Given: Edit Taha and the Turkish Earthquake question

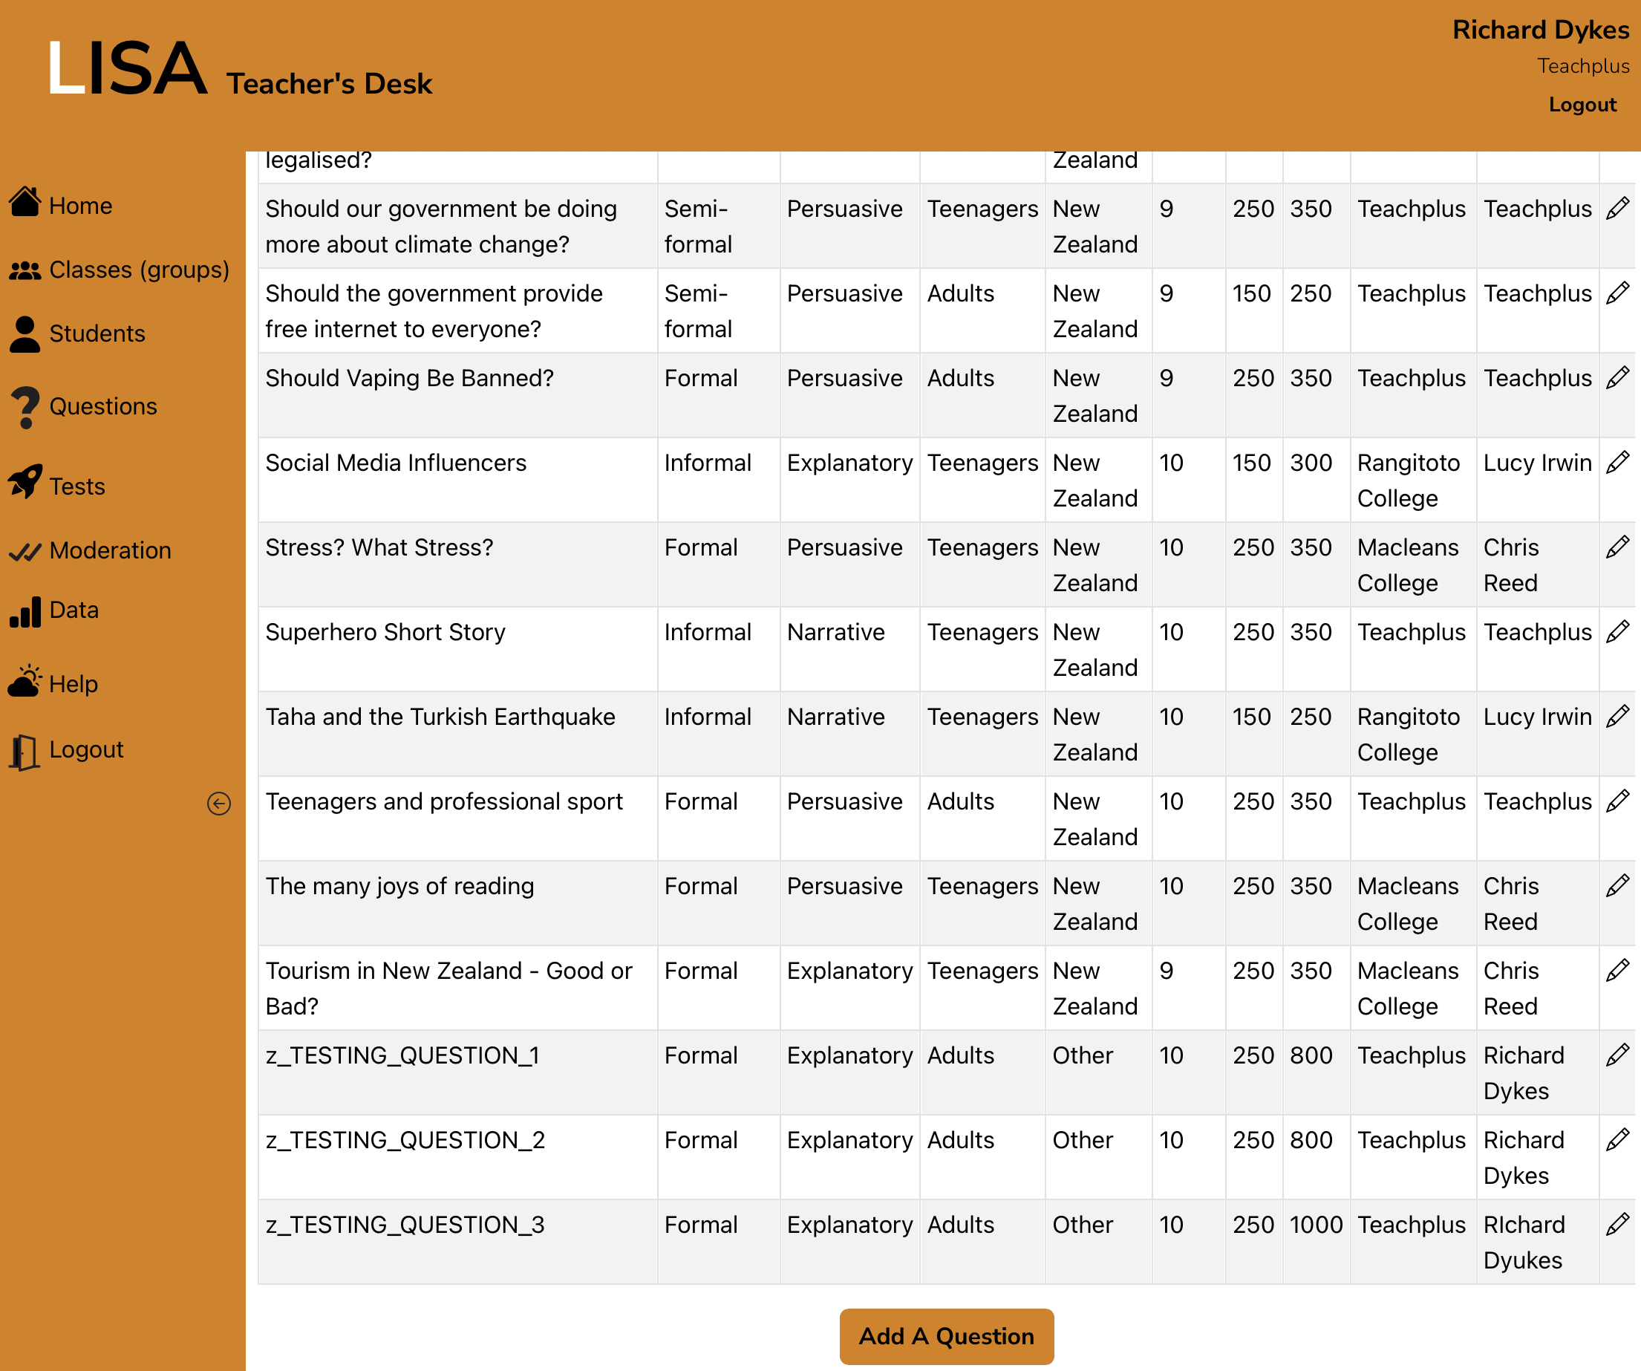Looking at the screenshot, I should pyautogui.click(x=1616, y=716).
